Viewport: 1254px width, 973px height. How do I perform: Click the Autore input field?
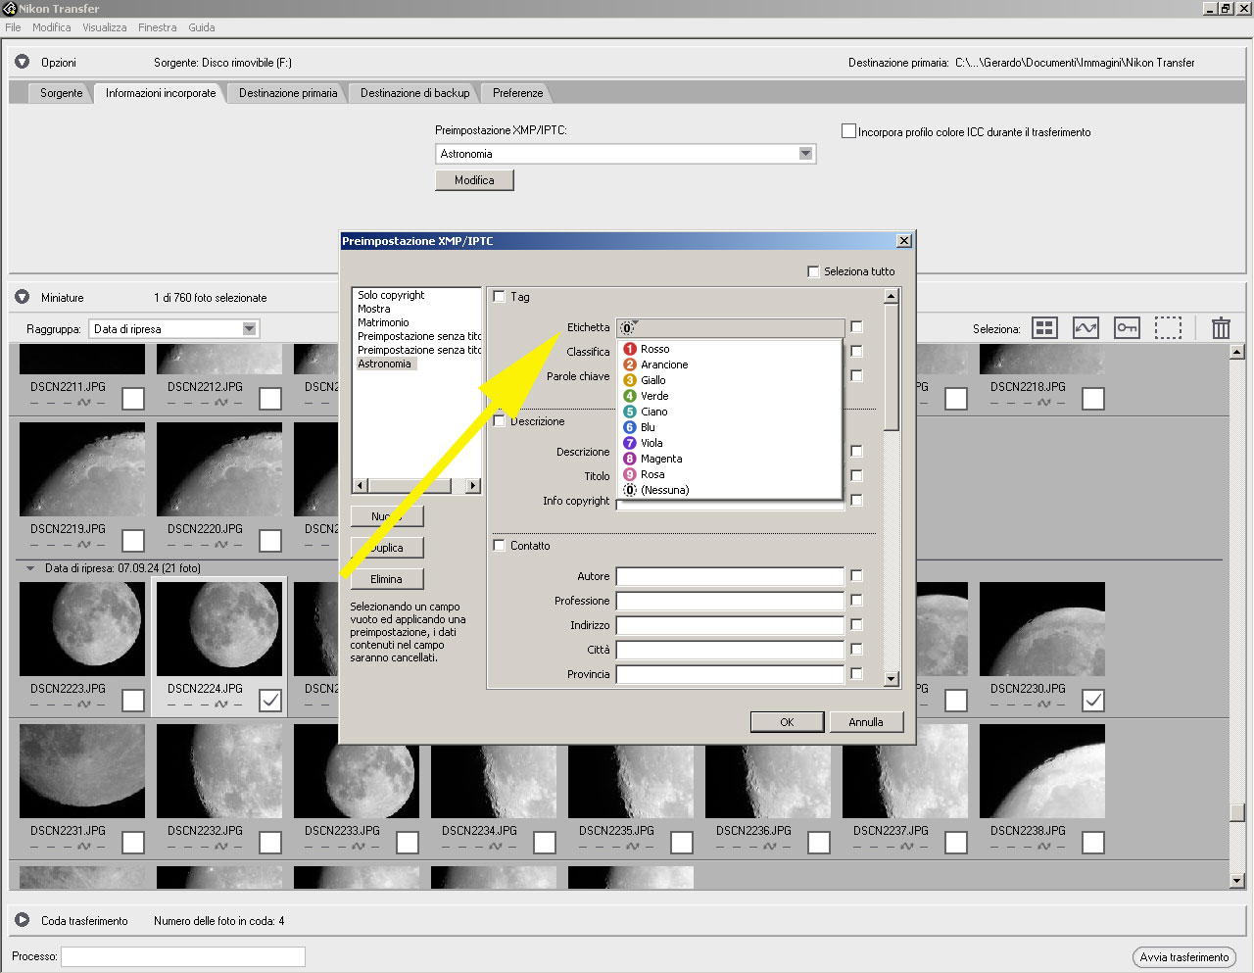point(730,576)
